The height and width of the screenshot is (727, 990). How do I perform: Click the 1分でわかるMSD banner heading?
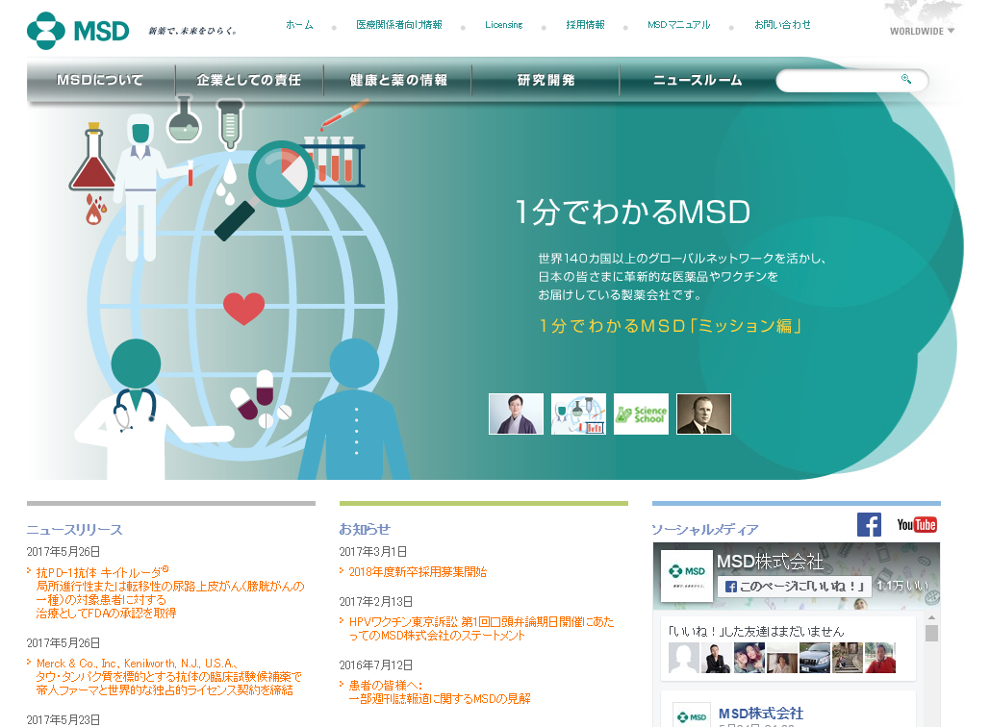633,212
